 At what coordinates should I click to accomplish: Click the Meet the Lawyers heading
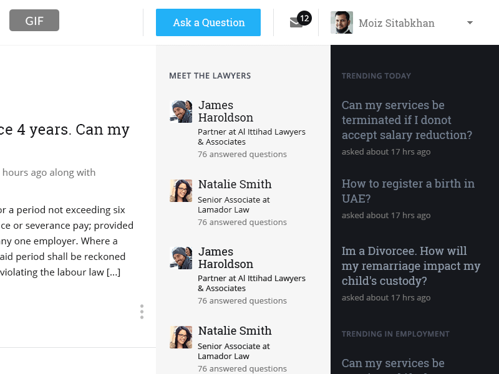click(x=210, y=76)
